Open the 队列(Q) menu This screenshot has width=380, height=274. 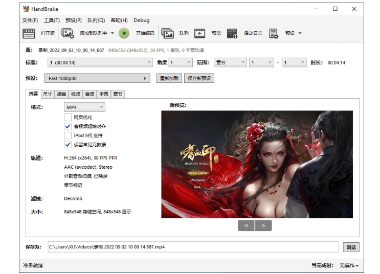96,20
